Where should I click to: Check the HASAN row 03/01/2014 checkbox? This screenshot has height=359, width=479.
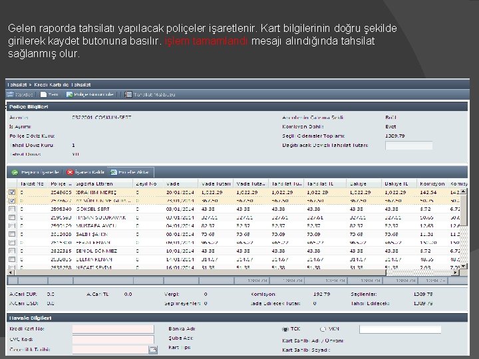pos(12,217)
